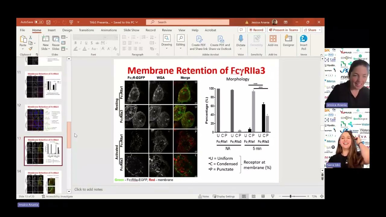
Task: Start Slide Show from the status bar
Action: 273,197
